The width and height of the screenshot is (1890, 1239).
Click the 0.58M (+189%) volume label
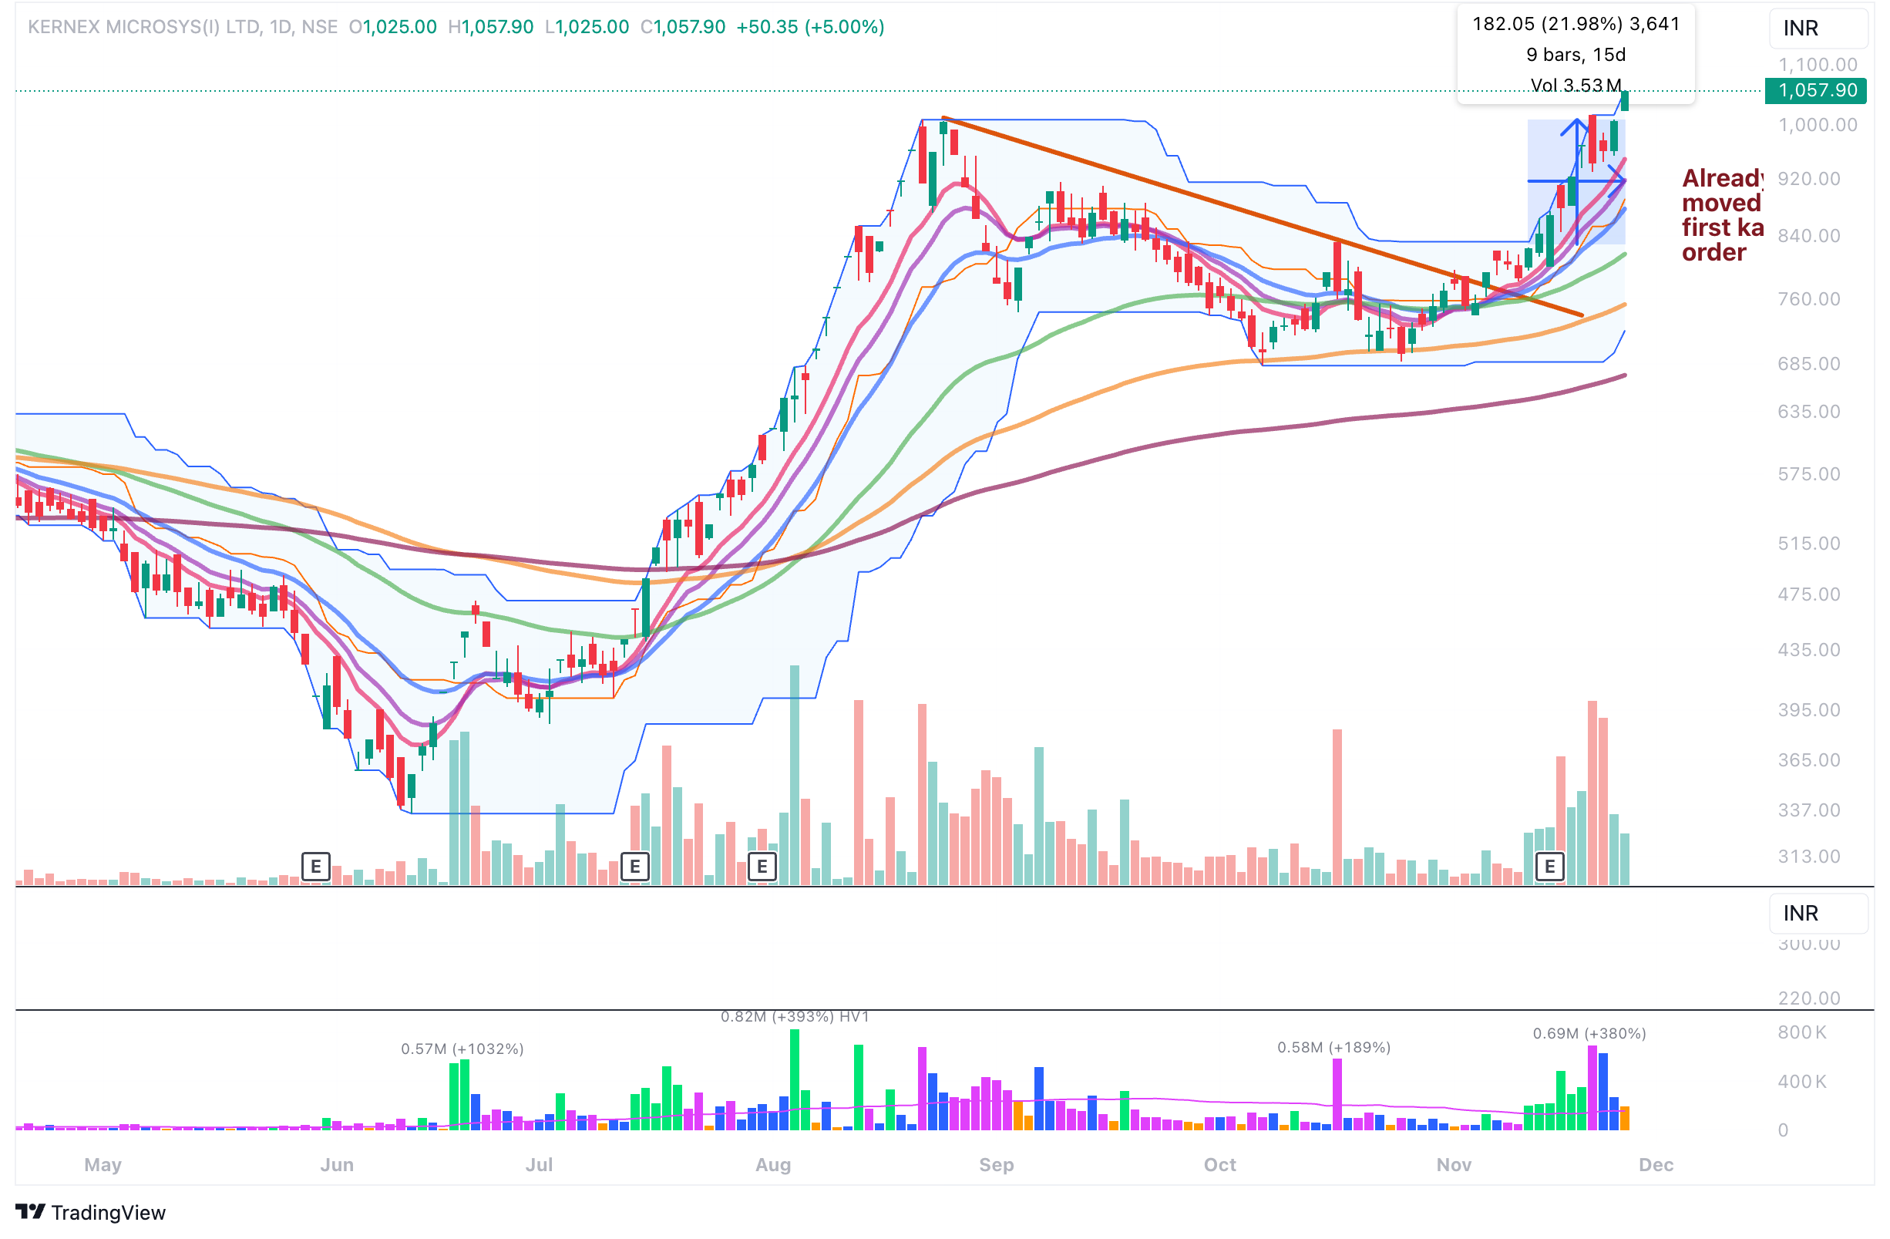pyautogui.click(x=1333, y=1048)
